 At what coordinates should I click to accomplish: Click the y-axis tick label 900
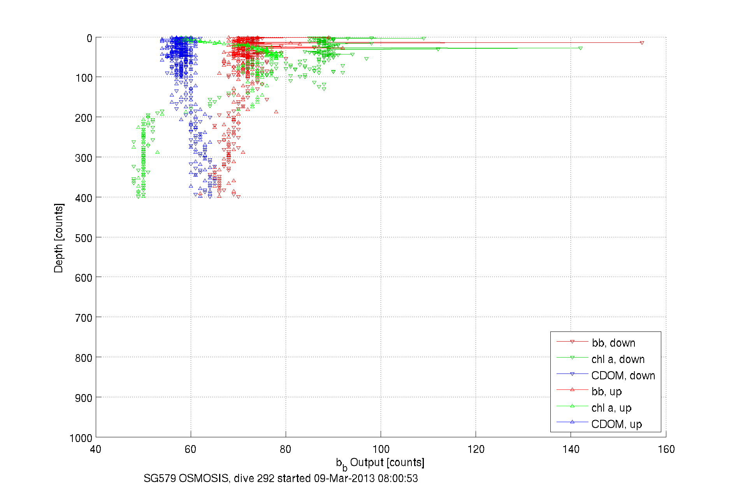84,398
